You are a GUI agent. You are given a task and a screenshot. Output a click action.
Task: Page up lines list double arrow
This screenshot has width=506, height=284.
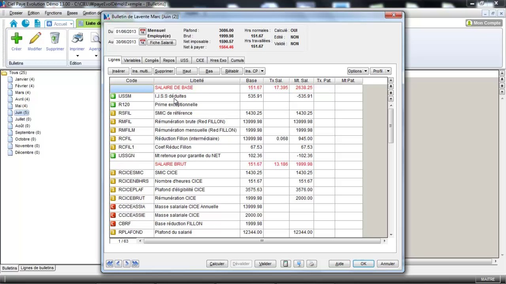point(391,86)
